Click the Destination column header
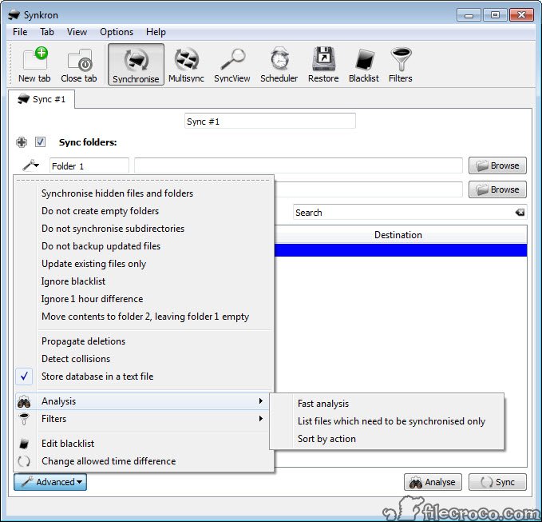Image resolution: width=542 pixels, height=522 pixels. coord(398,235)
